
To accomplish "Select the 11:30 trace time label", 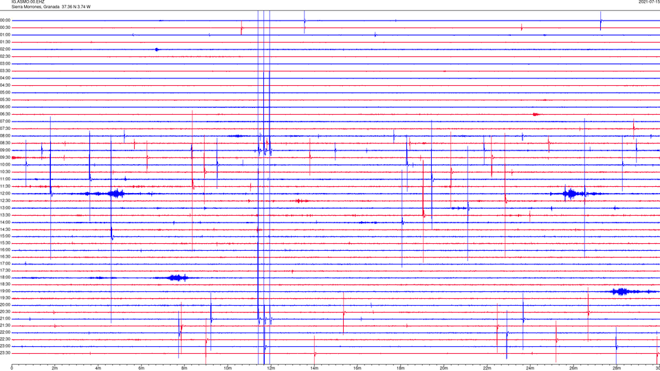I will coord(5,186).
